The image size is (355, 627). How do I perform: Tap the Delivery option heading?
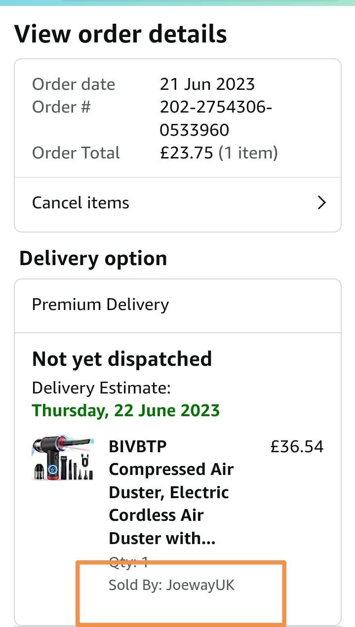pos(93,259)
